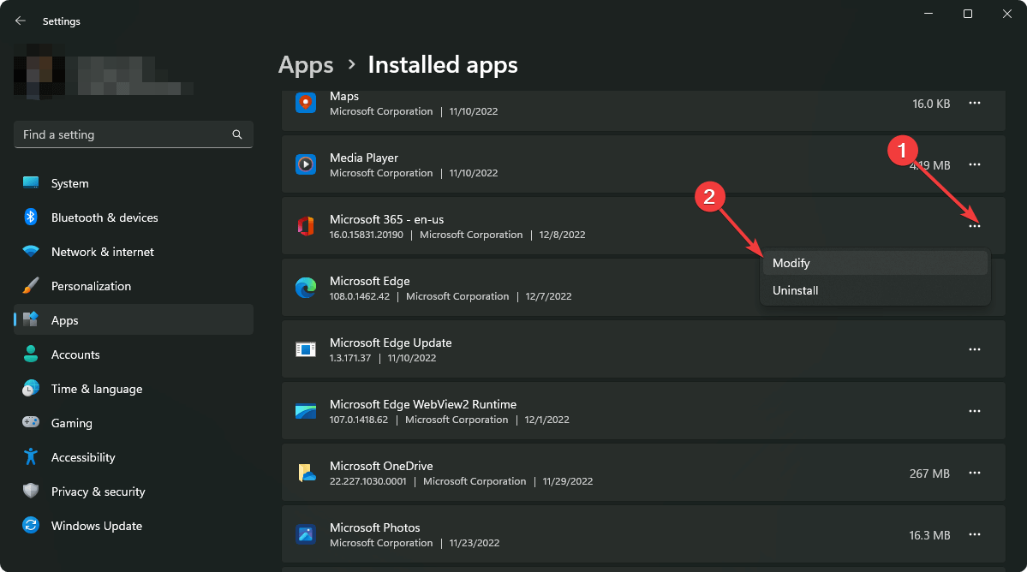
Task: Open more options for Media Player
Action: pos(975,164)
